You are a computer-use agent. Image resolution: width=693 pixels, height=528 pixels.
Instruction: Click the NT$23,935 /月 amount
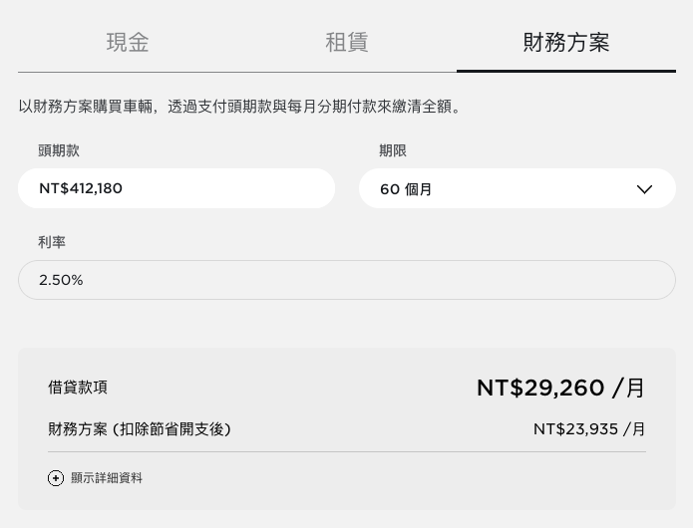pos(589,429)
